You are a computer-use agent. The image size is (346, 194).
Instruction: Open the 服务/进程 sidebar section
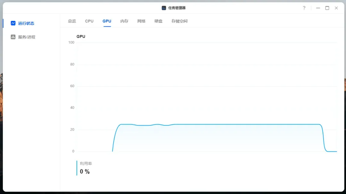pyautogui.click(x=27, y=37)
